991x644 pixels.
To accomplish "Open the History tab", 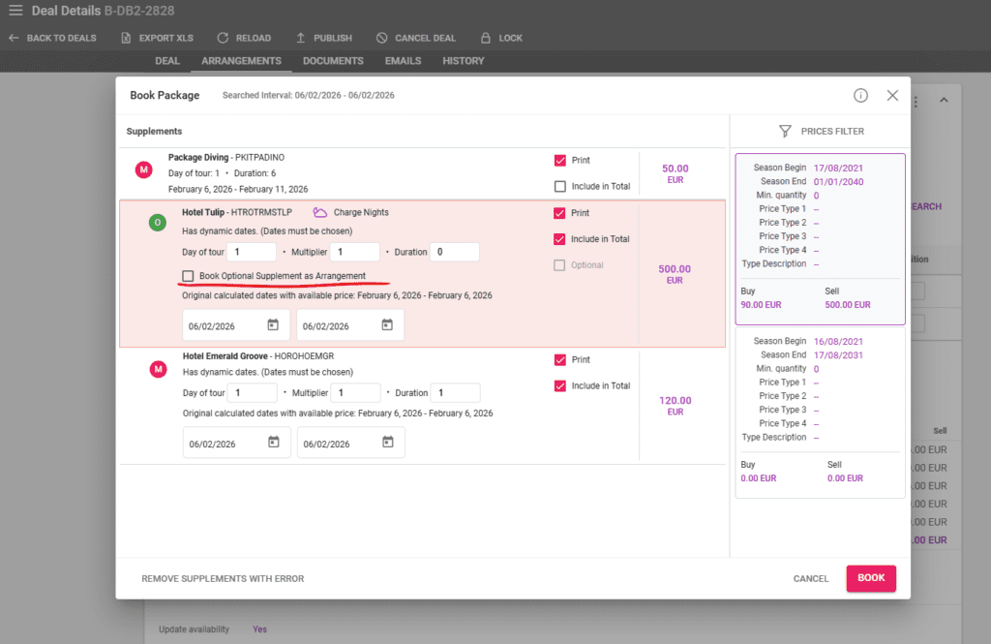I will pos(463,60).
